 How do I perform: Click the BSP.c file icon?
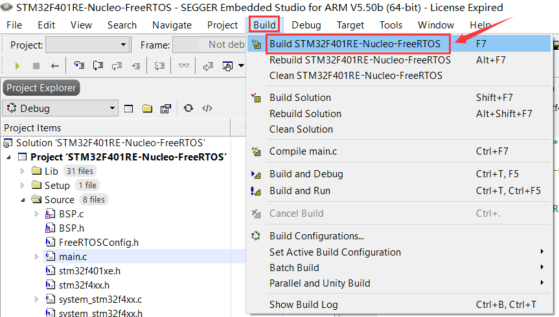(50, 214)
